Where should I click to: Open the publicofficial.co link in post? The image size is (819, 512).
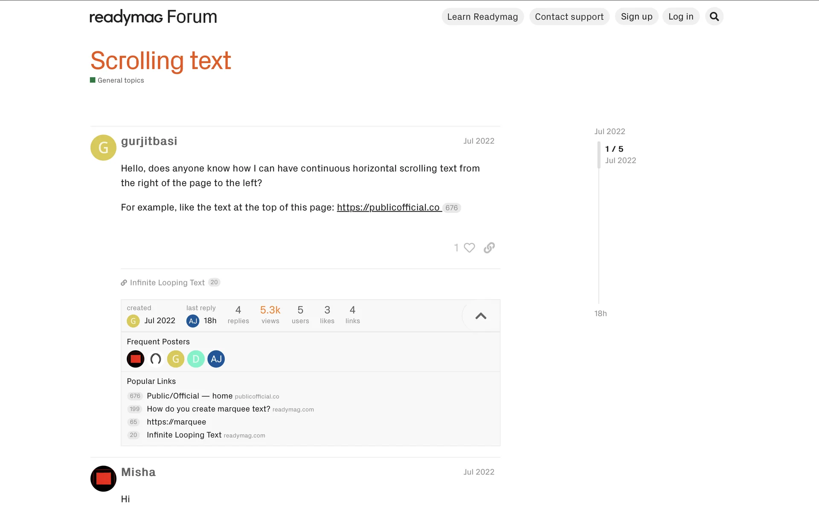[x=388, y=207]
